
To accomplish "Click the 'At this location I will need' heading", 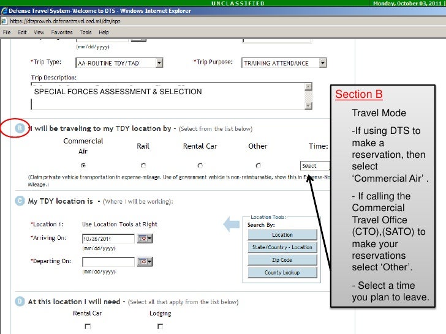I will point(74,302).
